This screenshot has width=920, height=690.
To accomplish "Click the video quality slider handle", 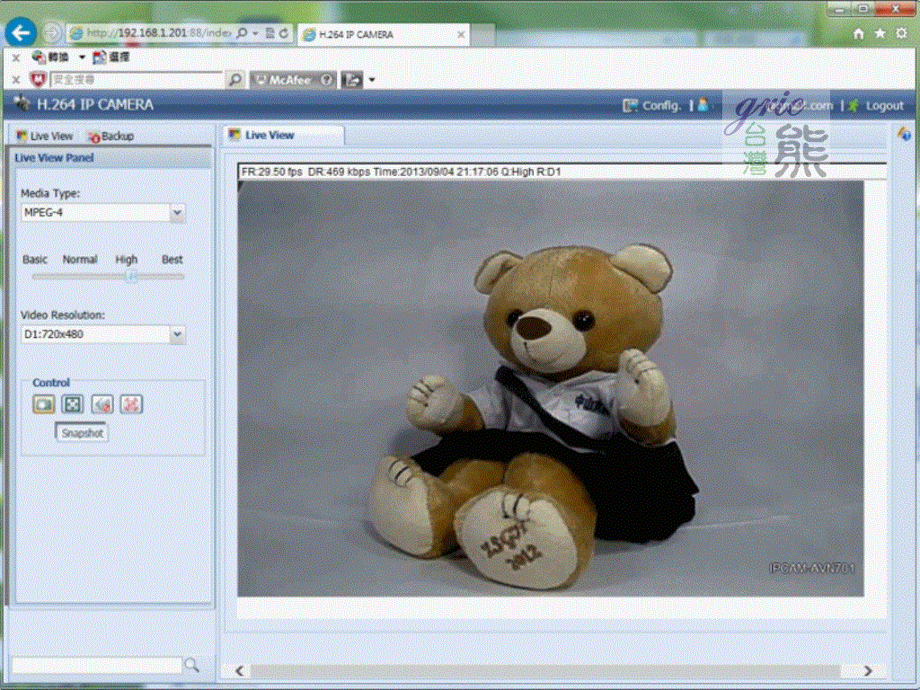I will click(x=131, y=277).
